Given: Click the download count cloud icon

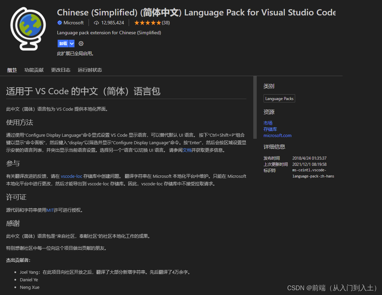Looking at the screenshot, I should coord(96,23).
